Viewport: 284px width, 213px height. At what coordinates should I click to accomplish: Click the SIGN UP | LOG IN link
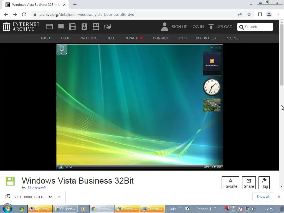pos(187,27)
